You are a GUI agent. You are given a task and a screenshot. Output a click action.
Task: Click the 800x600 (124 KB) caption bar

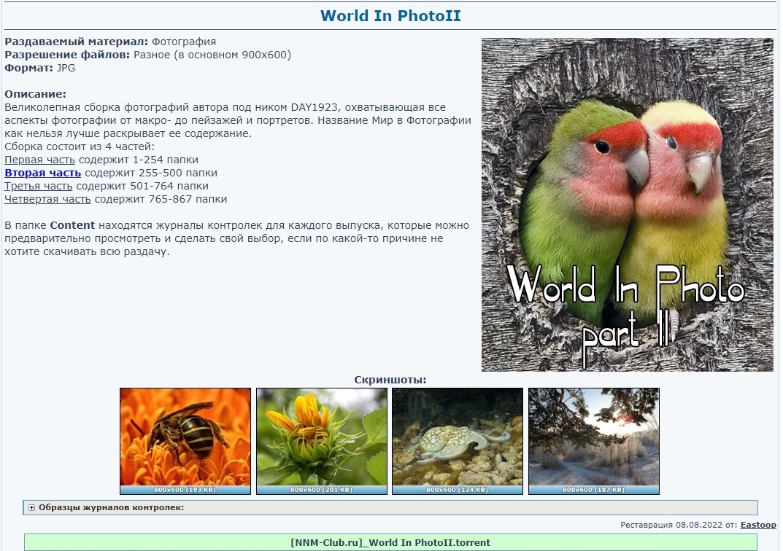click(457, 491)
